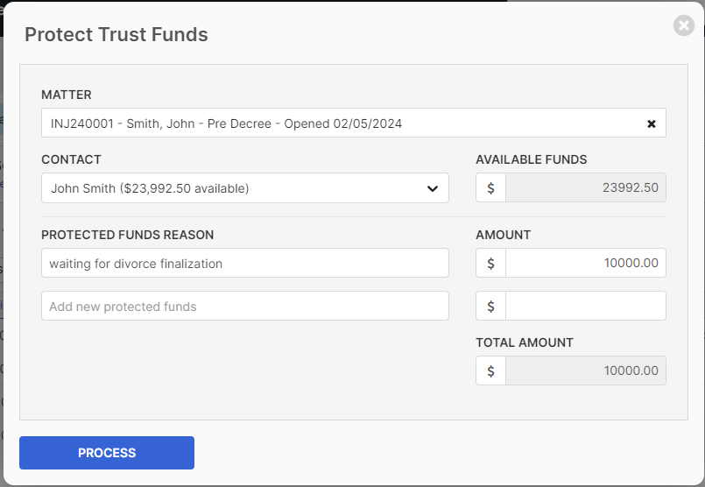The image size is (705, 487).
Task: Click the dollar sign beside Available Funds
Action: [x=490, y=187]
